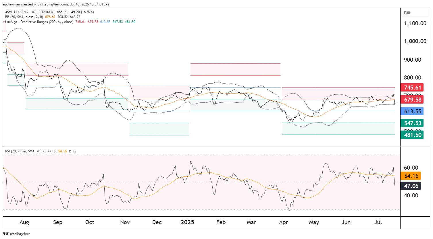Click the red 745.61 price label
This screenshot has width=433, height=239.
413,88
